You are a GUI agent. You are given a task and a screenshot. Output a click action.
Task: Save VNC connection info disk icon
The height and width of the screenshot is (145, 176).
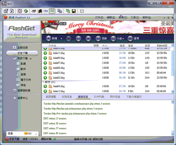pyautogui.click(x=74, y=11)
